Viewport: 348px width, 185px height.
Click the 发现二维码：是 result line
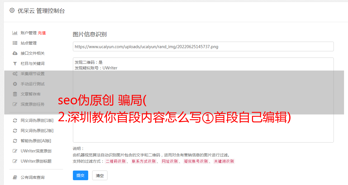89,62
